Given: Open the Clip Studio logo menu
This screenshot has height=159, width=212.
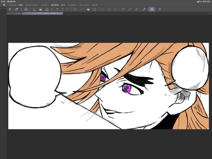Looking at the screenshot, I should click(x=4, y=5).
